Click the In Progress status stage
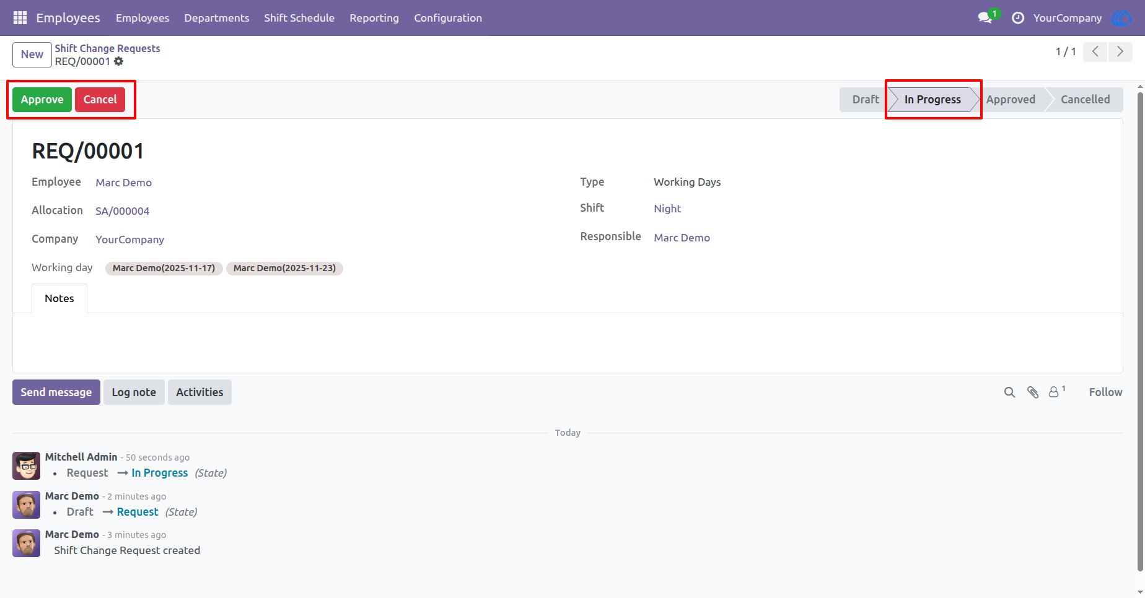Viewport: 1145px width, 598px height. coord(932,100)
